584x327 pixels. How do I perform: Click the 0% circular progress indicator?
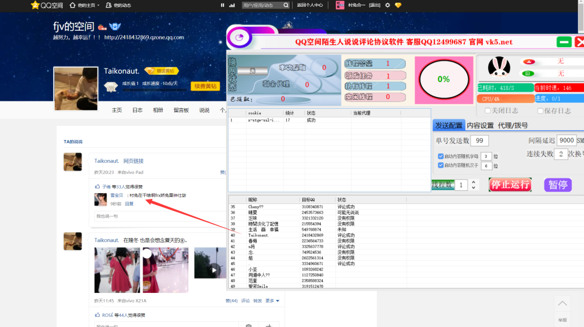point(443,79)
